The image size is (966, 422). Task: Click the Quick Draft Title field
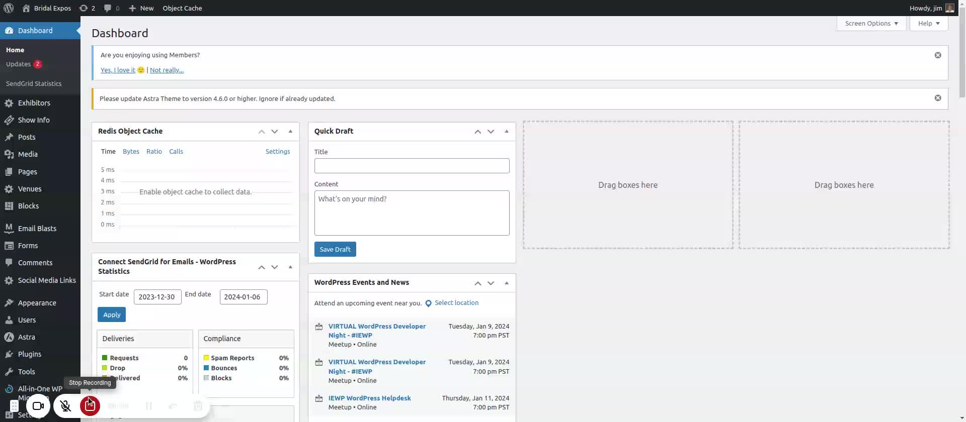click(412, 166)
